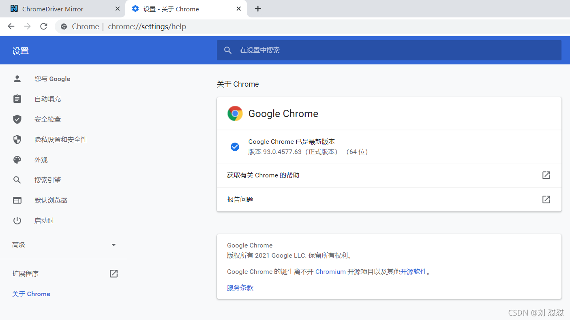Select 关于 Chrome in sidebar
570x320 pixels.
[x=31, y=294]
